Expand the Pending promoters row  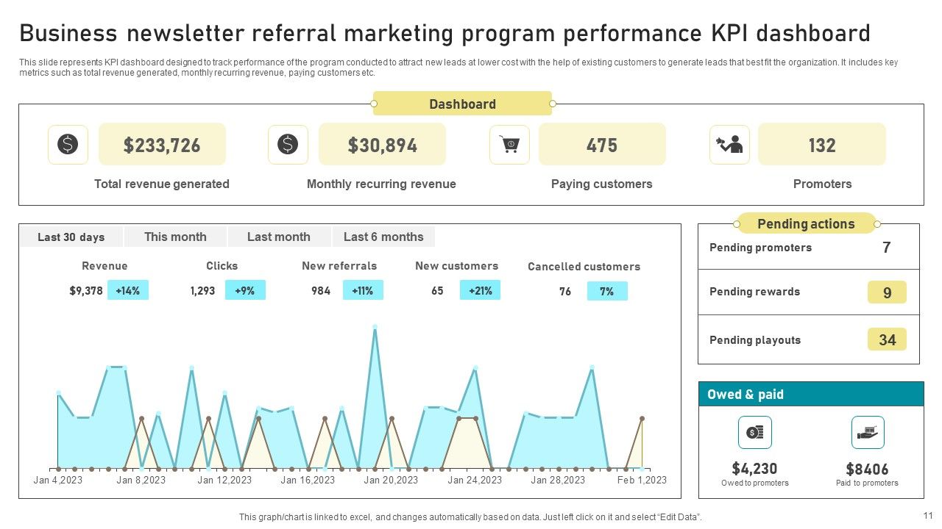click(808, 248)
